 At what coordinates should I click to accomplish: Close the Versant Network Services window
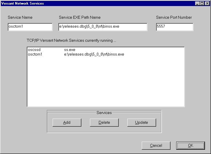pos(207,3)
